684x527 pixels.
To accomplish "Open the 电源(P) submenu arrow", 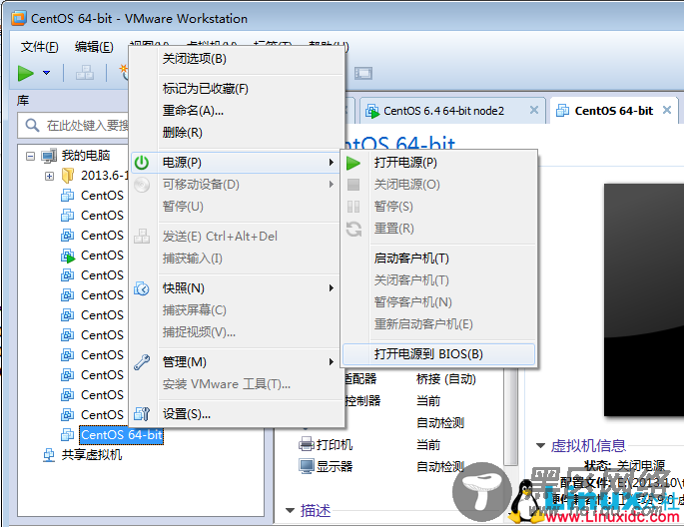I will 332,162.
